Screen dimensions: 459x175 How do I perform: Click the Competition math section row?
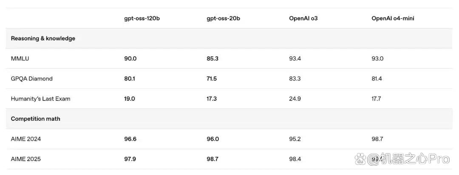coord(229,119)
